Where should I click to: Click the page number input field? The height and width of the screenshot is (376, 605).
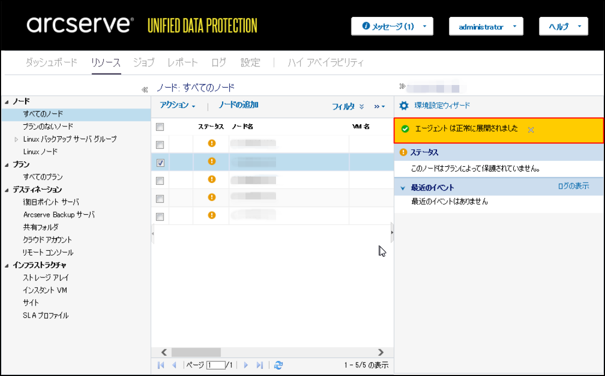pyautogui.click(x=215, y=365)
